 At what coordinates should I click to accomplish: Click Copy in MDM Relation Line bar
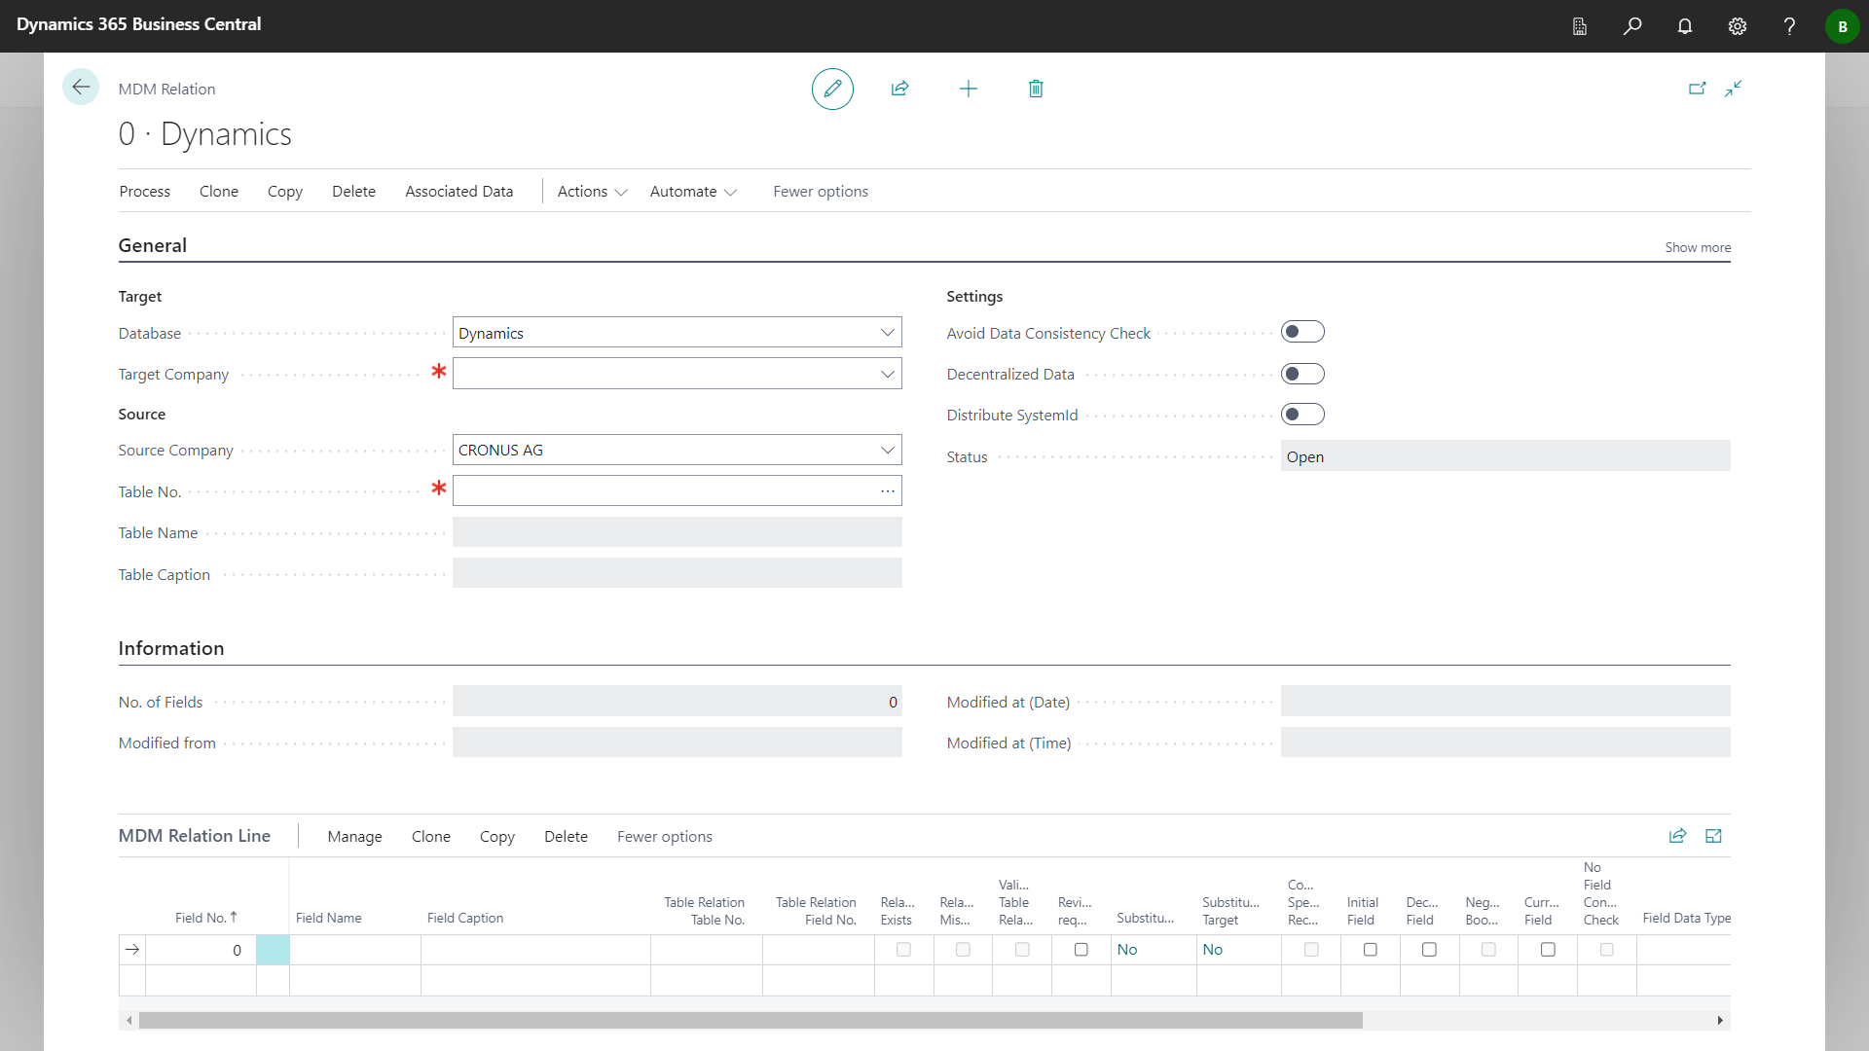coord(497,837)
